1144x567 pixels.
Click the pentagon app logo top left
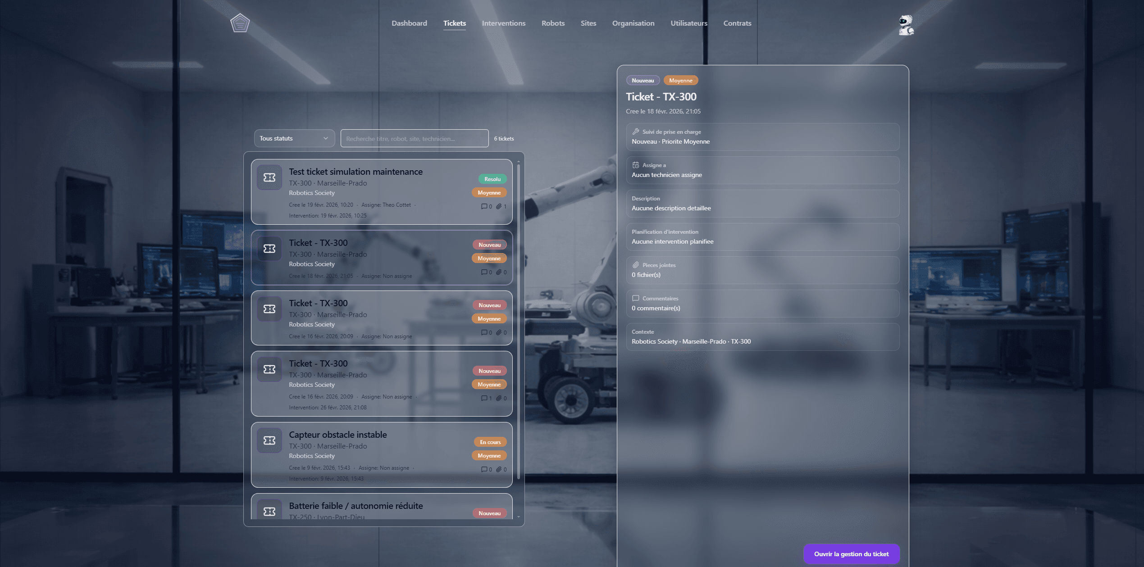click(240, 23)
